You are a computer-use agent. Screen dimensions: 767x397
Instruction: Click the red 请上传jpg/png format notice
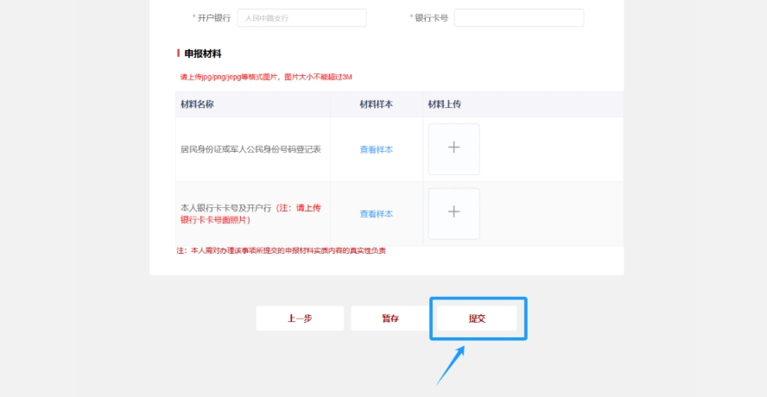pos(266,78)
